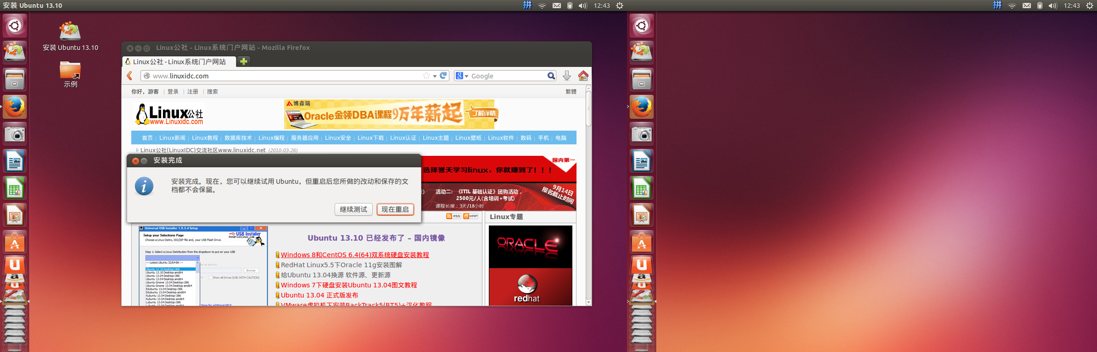Open the Linux软件 navigation item

501,137
